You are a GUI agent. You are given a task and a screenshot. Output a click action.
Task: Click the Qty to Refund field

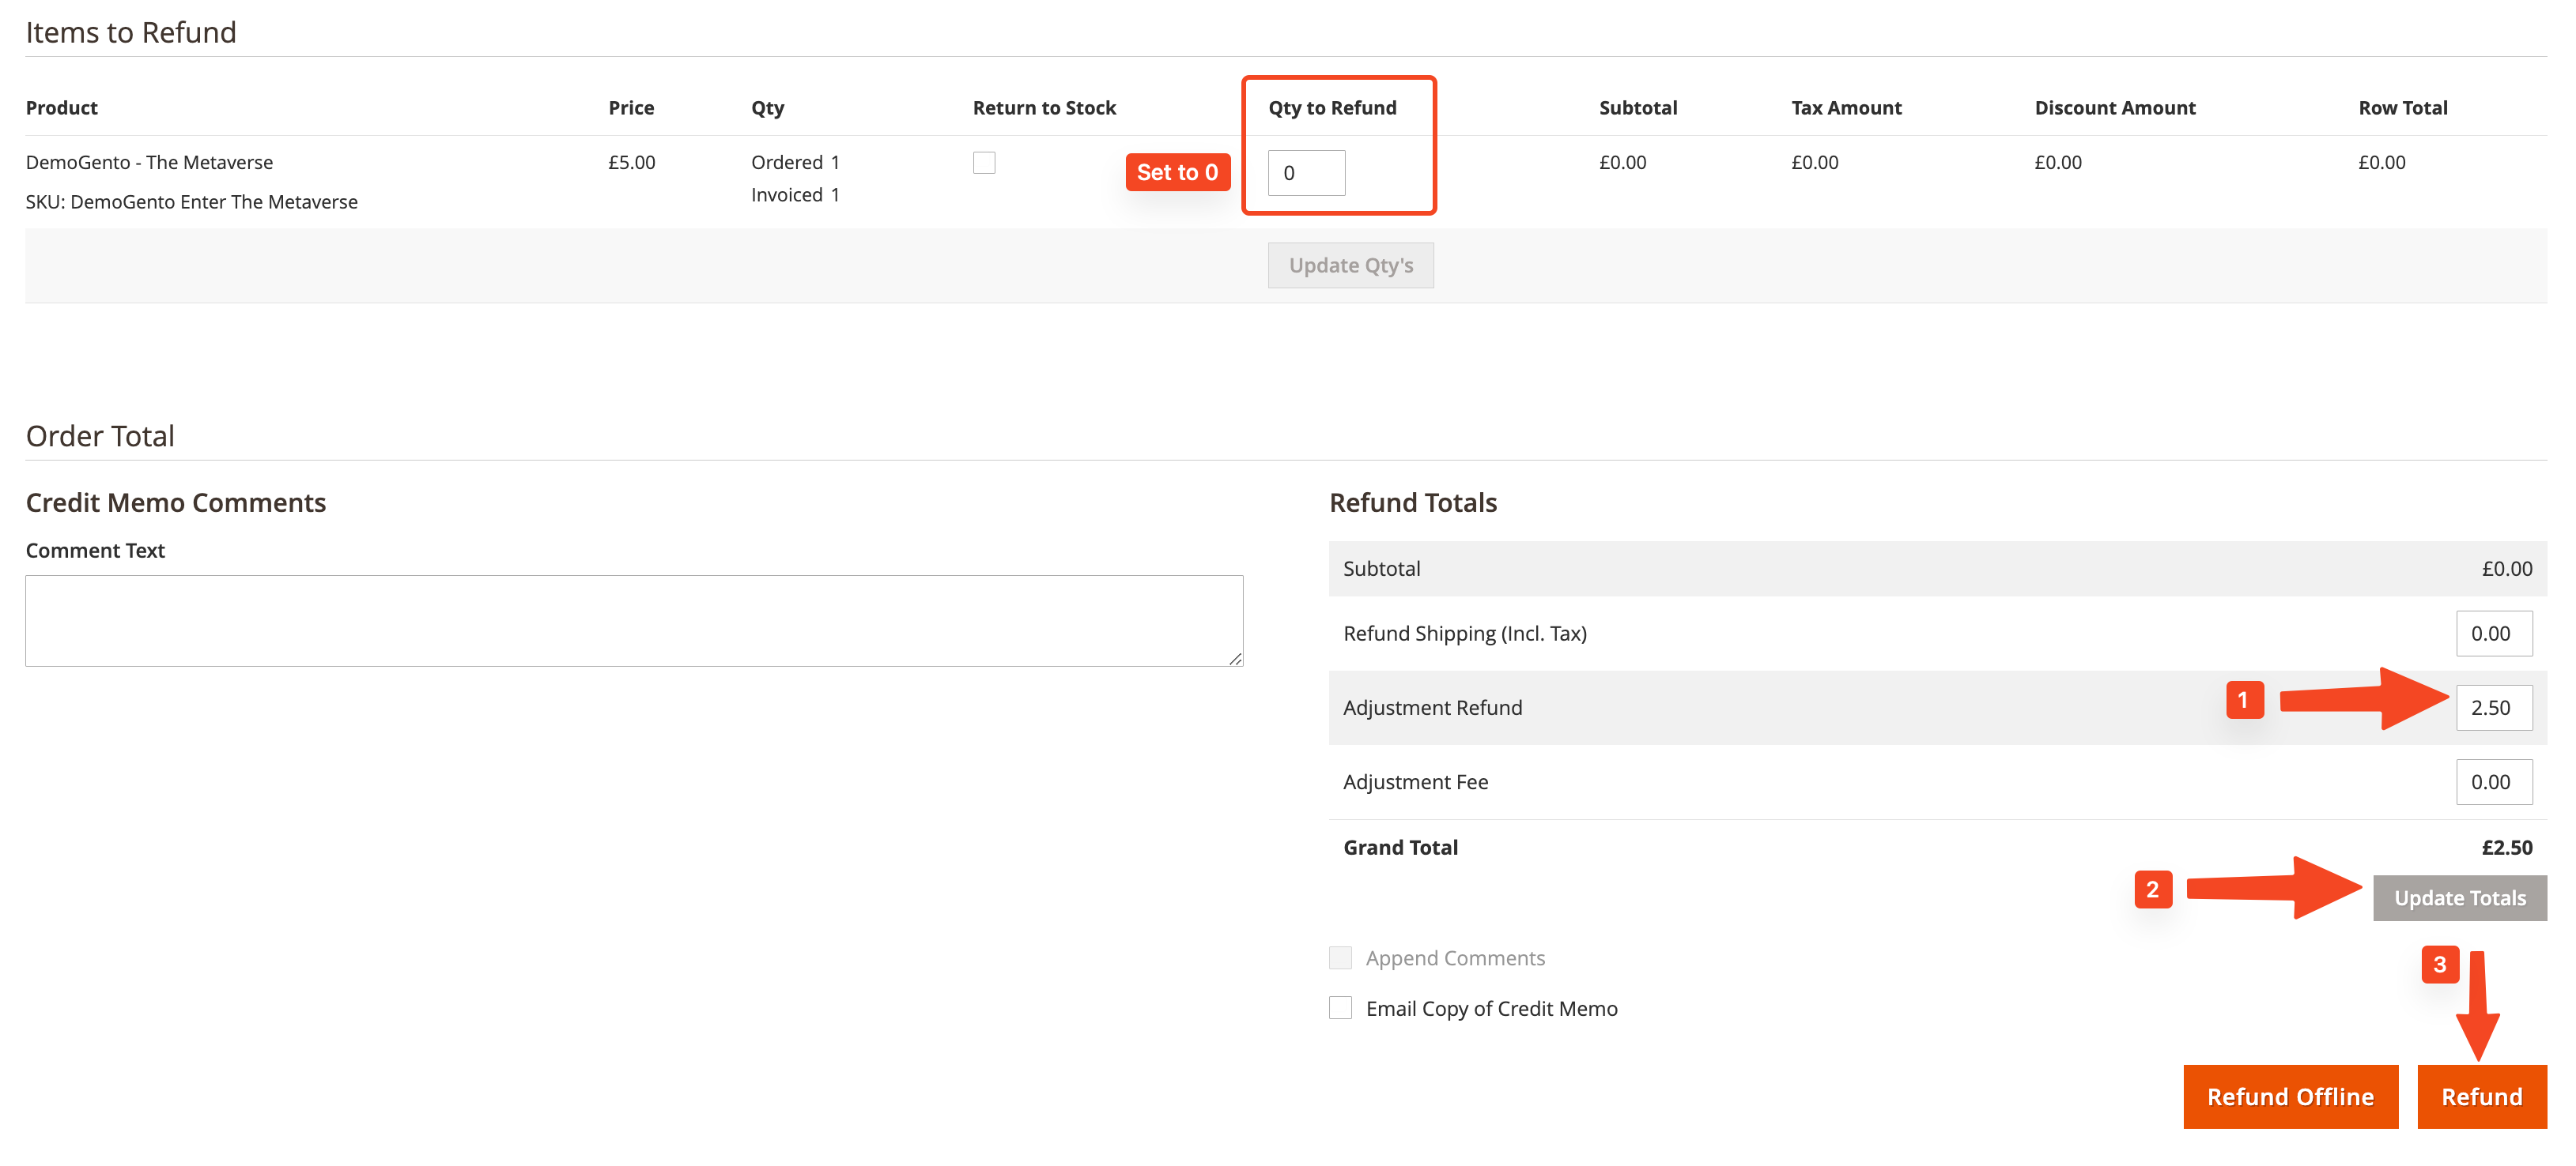[x=1306, y=173]
